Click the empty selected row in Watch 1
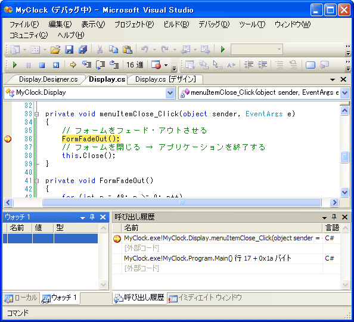 point(50,239)
